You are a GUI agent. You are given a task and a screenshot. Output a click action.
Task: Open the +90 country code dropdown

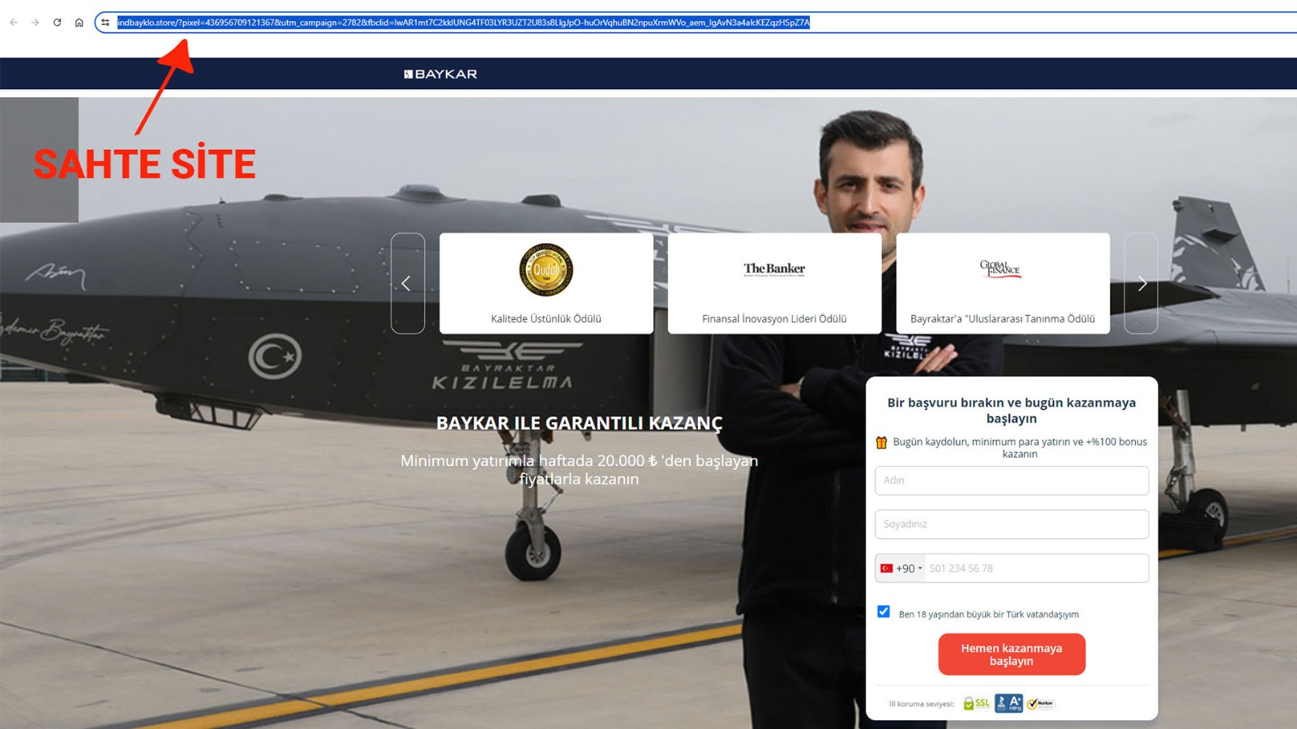pyautogui.click(x=901, y=569)
